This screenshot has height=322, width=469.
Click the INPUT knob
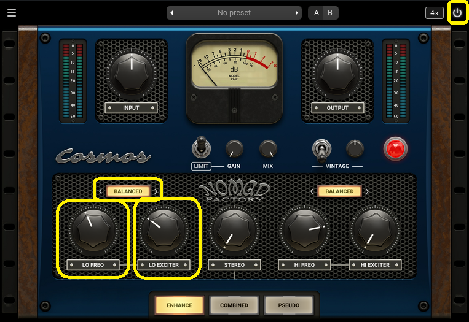pos(132,74)
